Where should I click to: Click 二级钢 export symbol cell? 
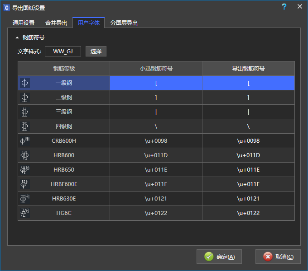(249, 98)
